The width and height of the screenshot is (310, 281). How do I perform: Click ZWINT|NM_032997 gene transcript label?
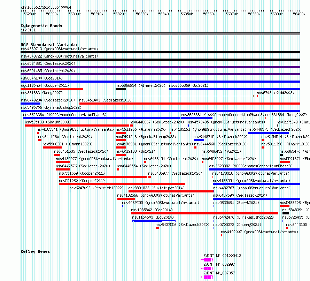[219, 264]
